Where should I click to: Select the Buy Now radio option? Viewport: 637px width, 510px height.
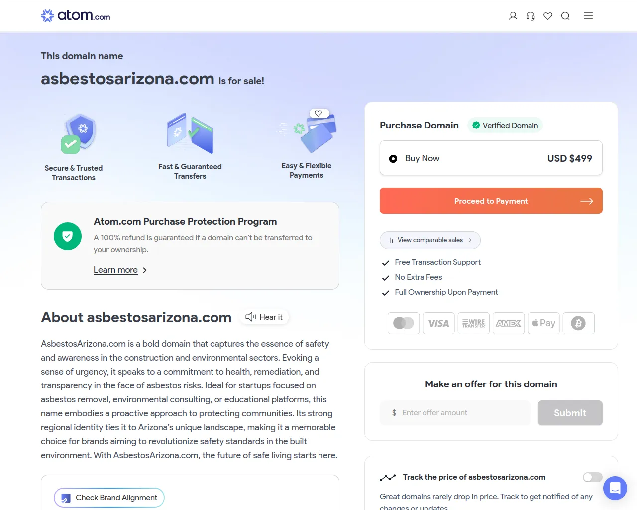[393, 159]
